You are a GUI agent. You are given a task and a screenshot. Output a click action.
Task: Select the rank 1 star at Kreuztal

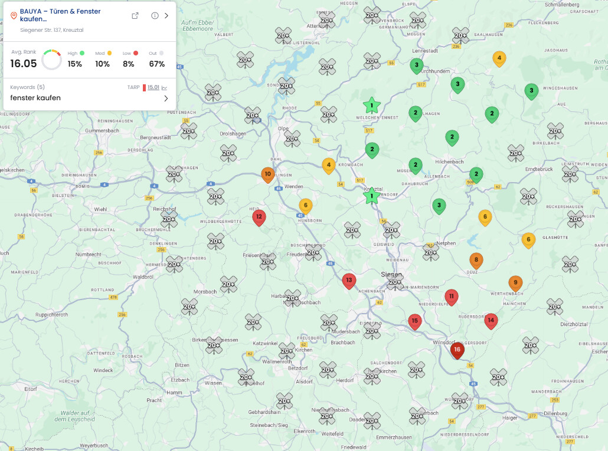371,196
